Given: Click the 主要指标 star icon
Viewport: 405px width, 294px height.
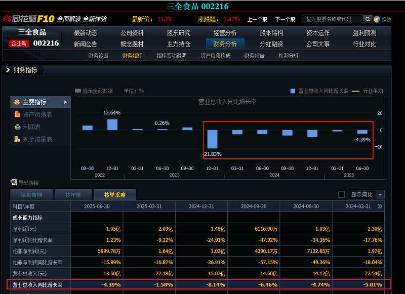Looking at the screenshot, I should coord(17,102).
